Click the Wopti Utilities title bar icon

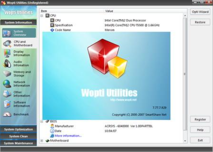pos(3,3)
